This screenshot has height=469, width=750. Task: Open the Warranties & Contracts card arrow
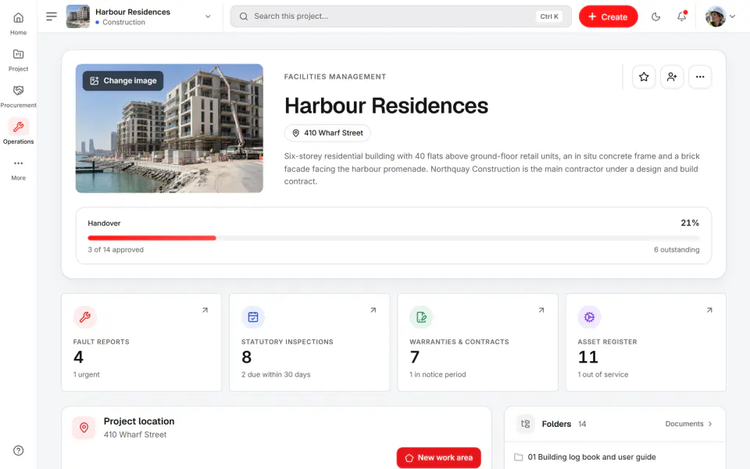click(x=541, y=310)
